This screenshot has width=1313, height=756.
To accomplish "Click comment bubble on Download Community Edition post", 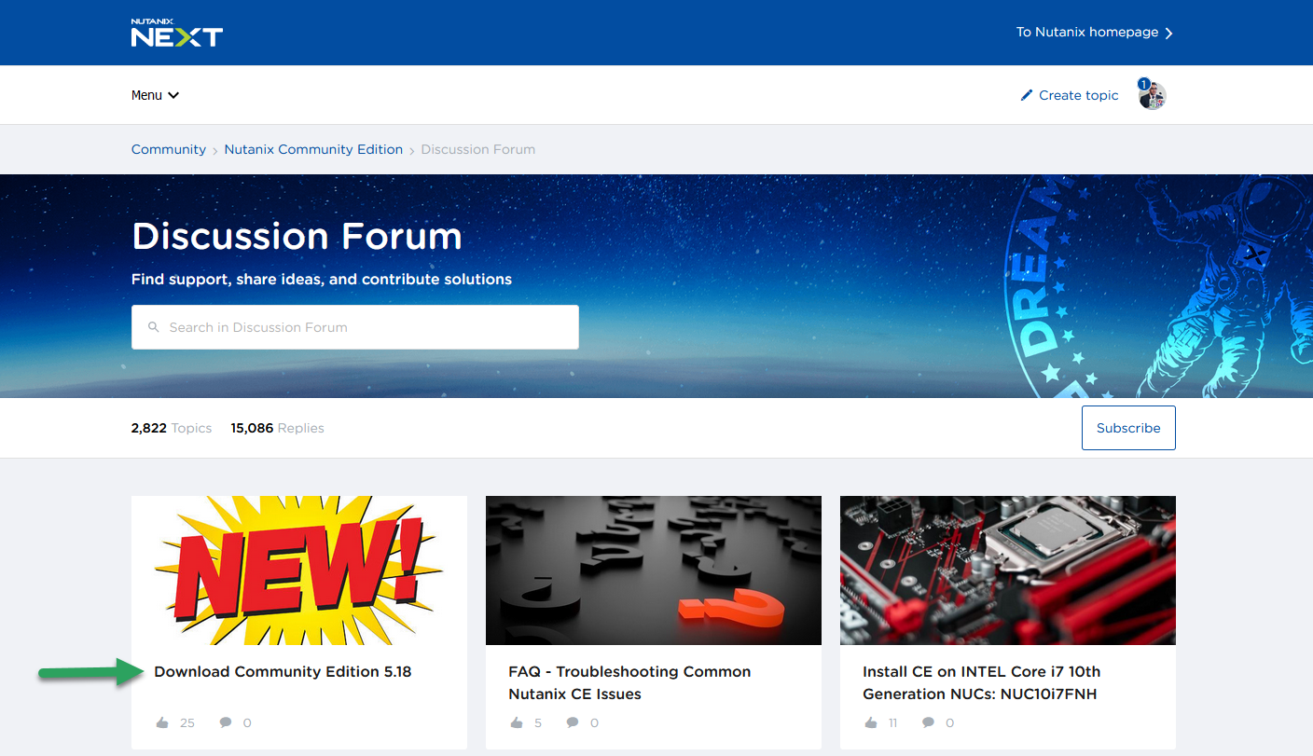I will tap(225, 722).
